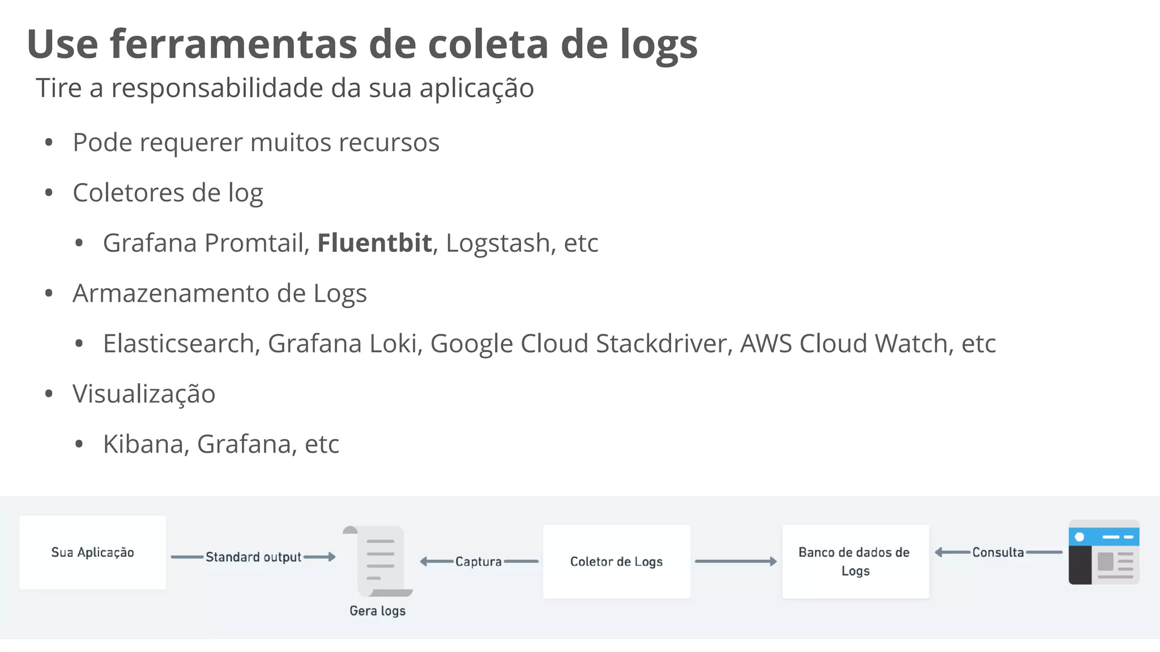Click the arrow between Coletor and Banco de dados
Viewport: 1160px width, 652px height.
(x=736, y=561)
